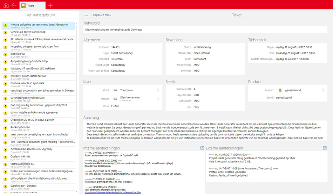Open a new tab with plus icon
Viewport: 333px width, 194px height.
pyautogui.click(x=50, y=6)
